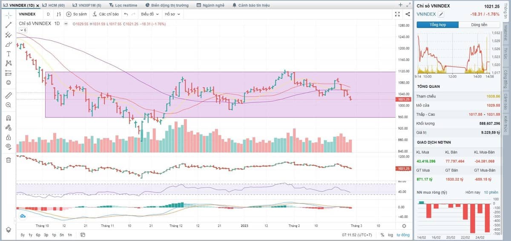This screenshot has height=241, width=511.
Task: Select the text annotation tool
Action: 8,54
